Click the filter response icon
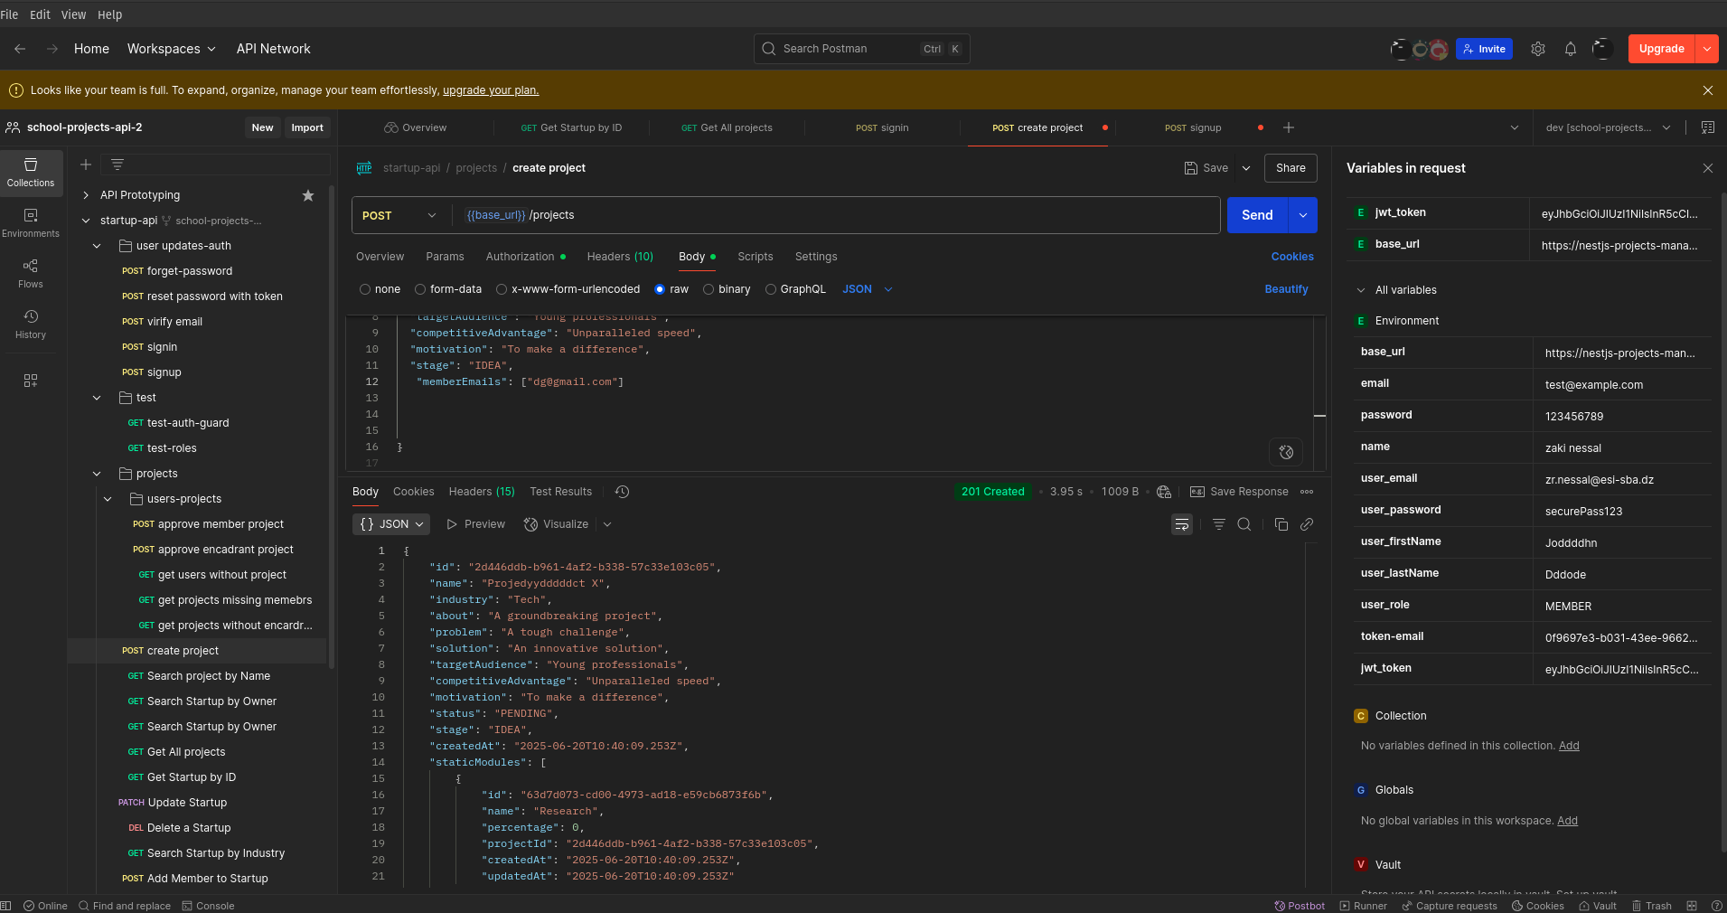This screenshot has width=1727, height=913. pos(1219,524)
